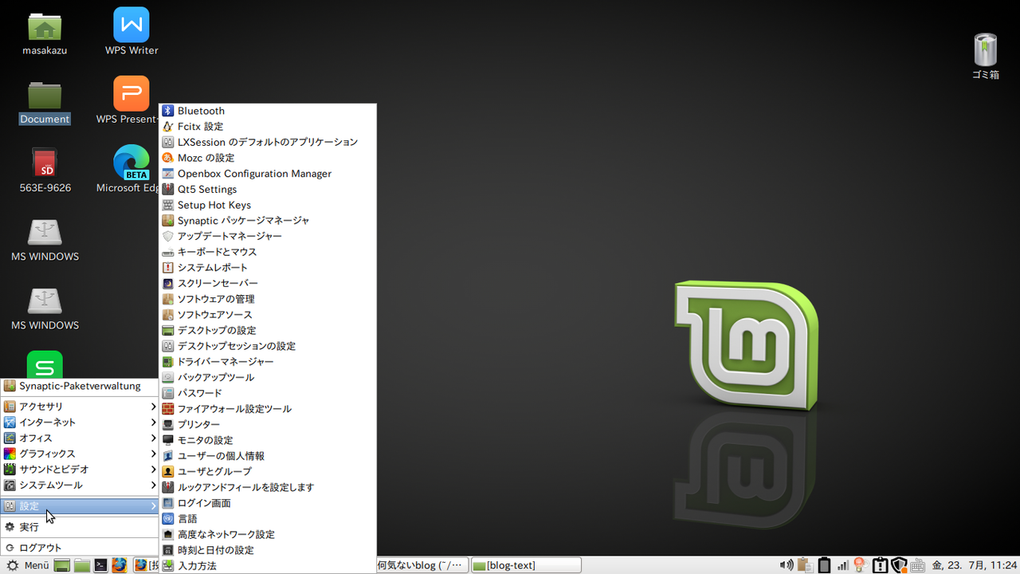
Task: Open デスクトップの設定 entry
Action: (268, 330)
